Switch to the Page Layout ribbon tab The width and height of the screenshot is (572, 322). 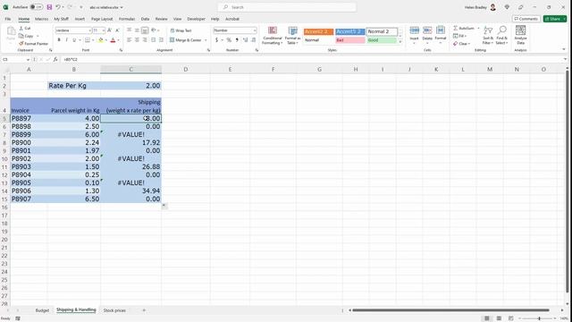102,19
